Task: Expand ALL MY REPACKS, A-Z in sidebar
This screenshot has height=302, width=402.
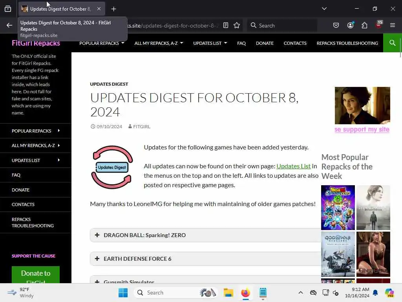Action: [36, 145]
